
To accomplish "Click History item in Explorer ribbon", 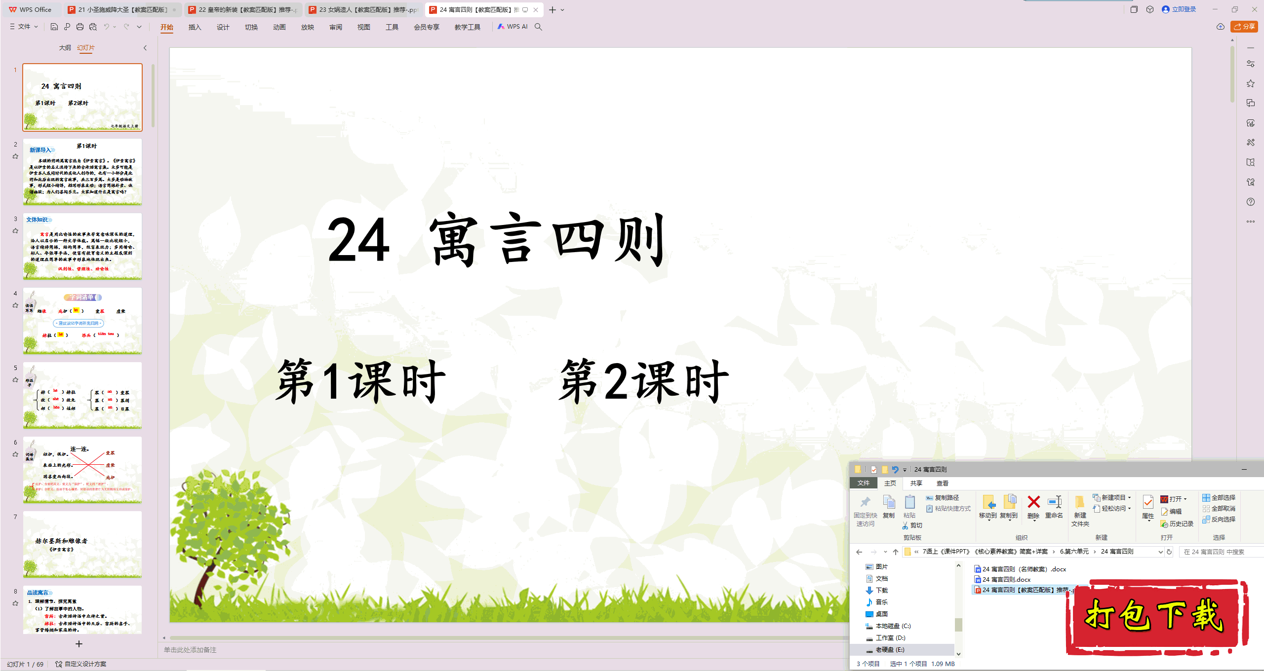I will pos(1177,524).
